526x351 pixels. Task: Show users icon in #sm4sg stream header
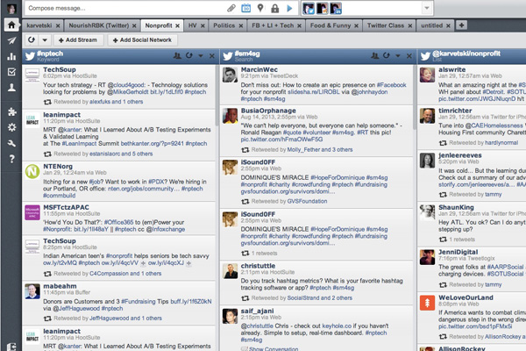[374, 56]
